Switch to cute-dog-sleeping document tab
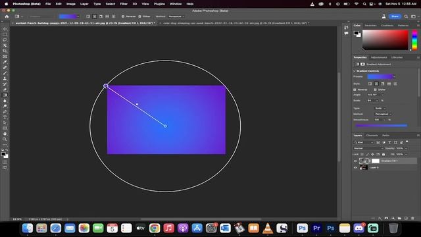 [236, 24]
